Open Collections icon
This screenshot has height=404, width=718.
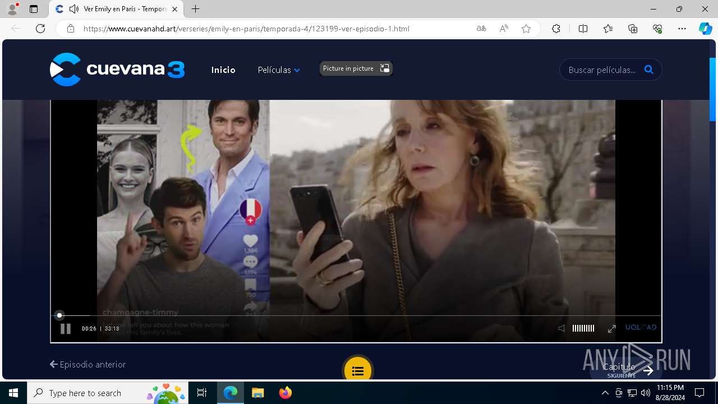tap(633, 29)
